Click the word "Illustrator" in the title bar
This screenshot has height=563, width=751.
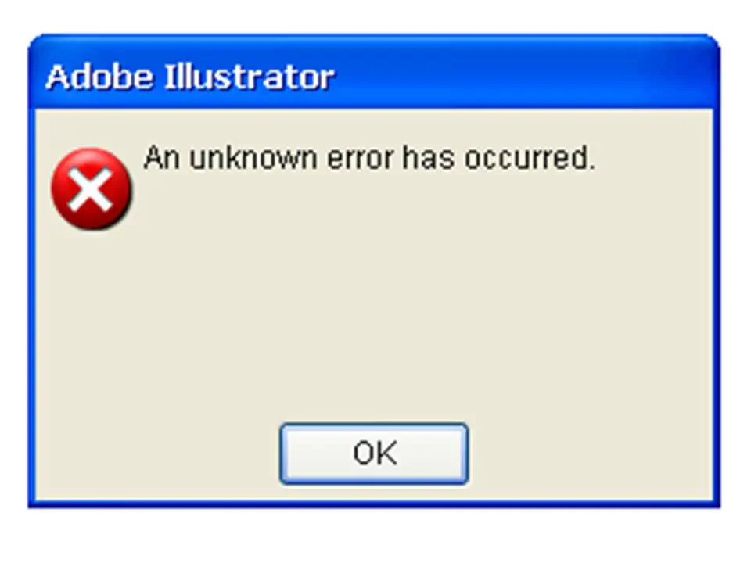(249, 77)
